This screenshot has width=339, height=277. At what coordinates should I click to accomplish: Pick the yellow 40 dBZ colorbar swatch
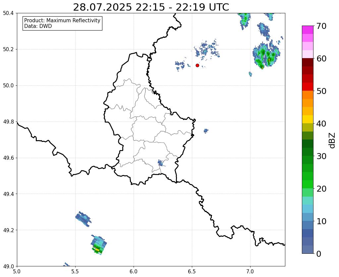tap(308, 119)
